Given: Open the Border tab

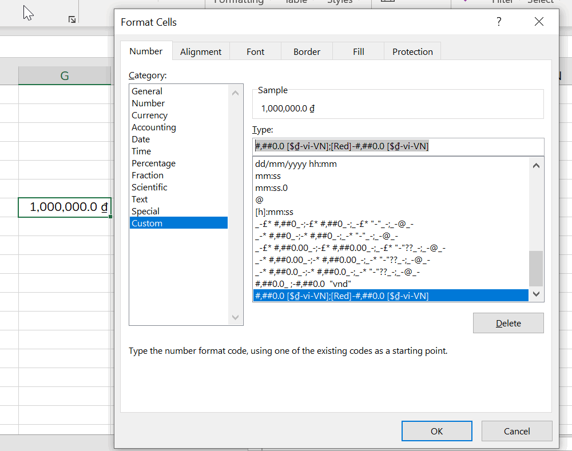Looking at the screenshot, I should click(x=307, y=52).
